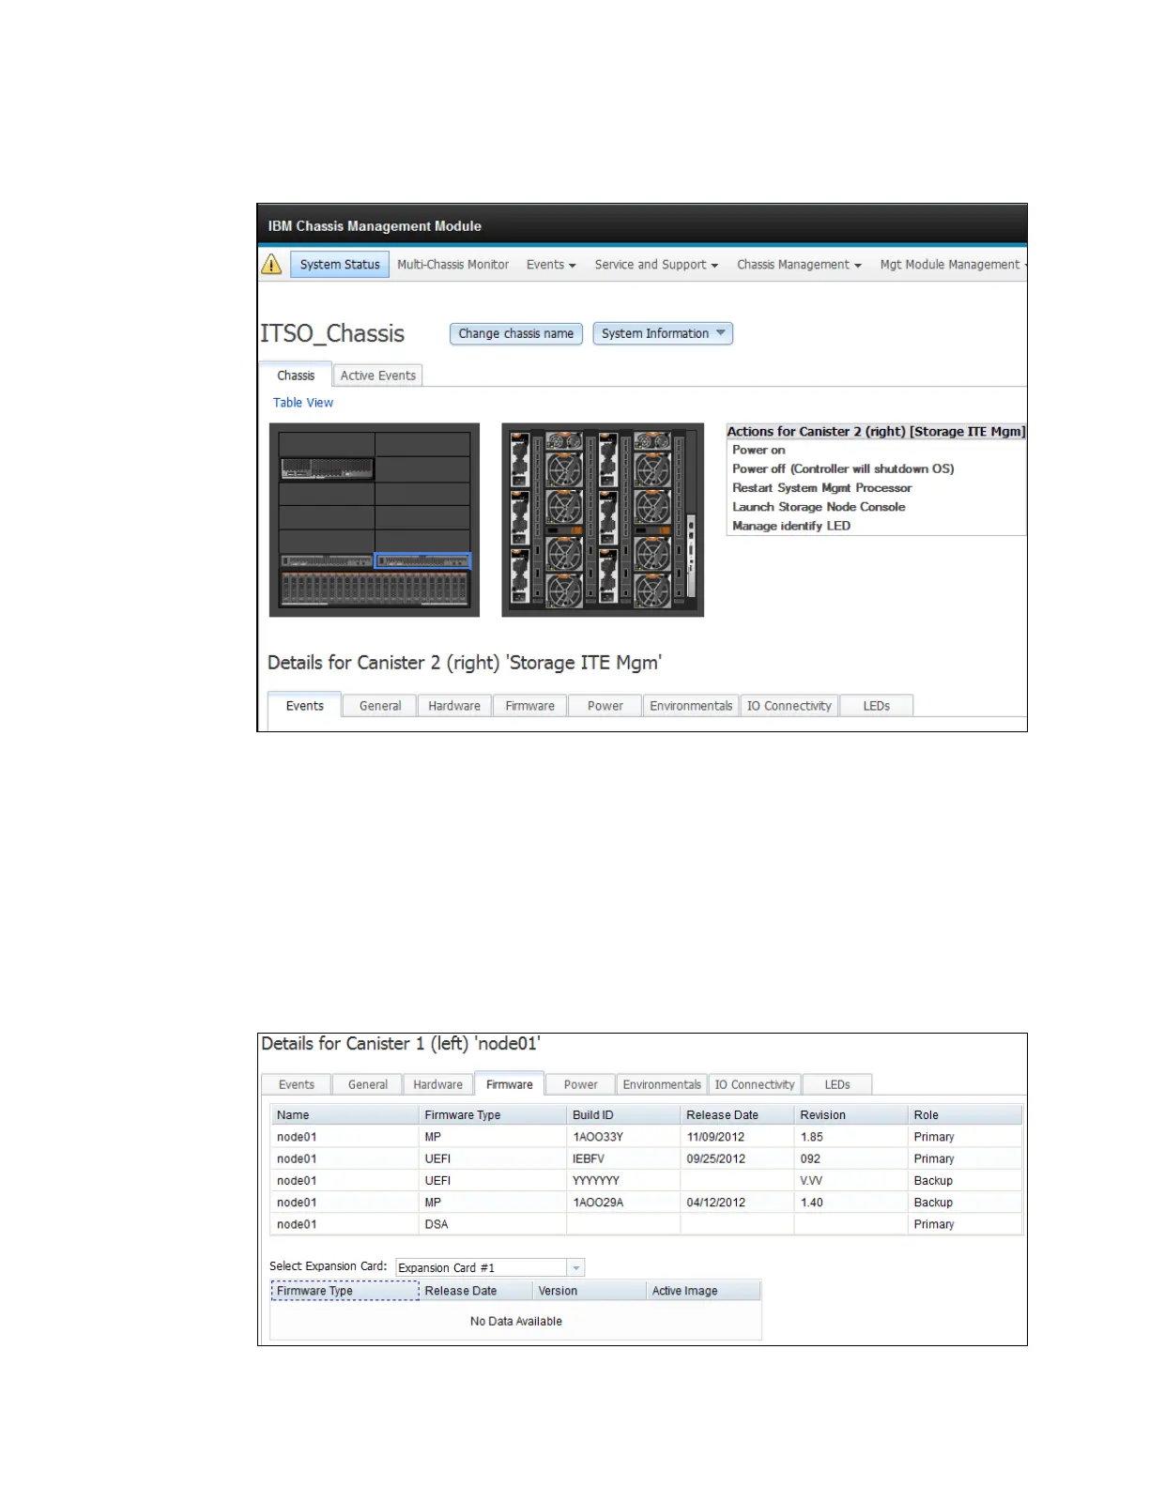Screen dimensions: 1149x1487
Task: Open the System Status page
Action: pyautogui.click(x=340, y=265)
